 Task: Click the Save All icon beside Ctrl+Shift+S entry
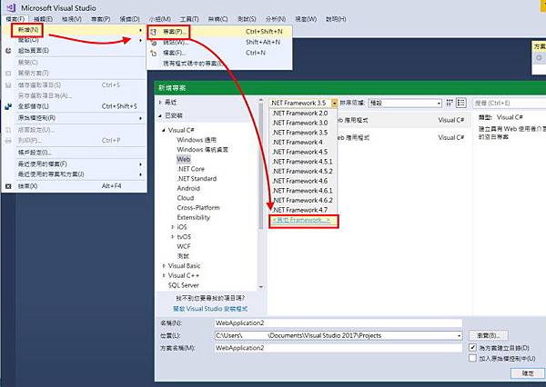[x=8, y=106]
